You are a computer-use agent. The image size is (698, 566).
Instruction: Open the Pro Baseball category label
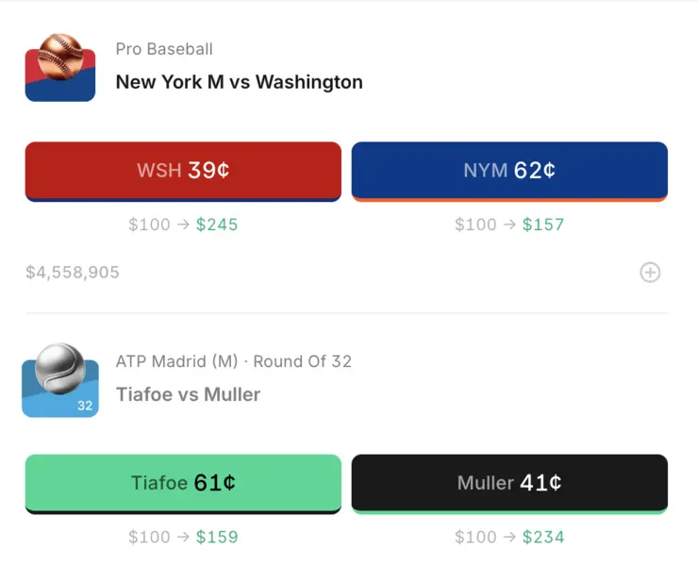click(164, 49)
